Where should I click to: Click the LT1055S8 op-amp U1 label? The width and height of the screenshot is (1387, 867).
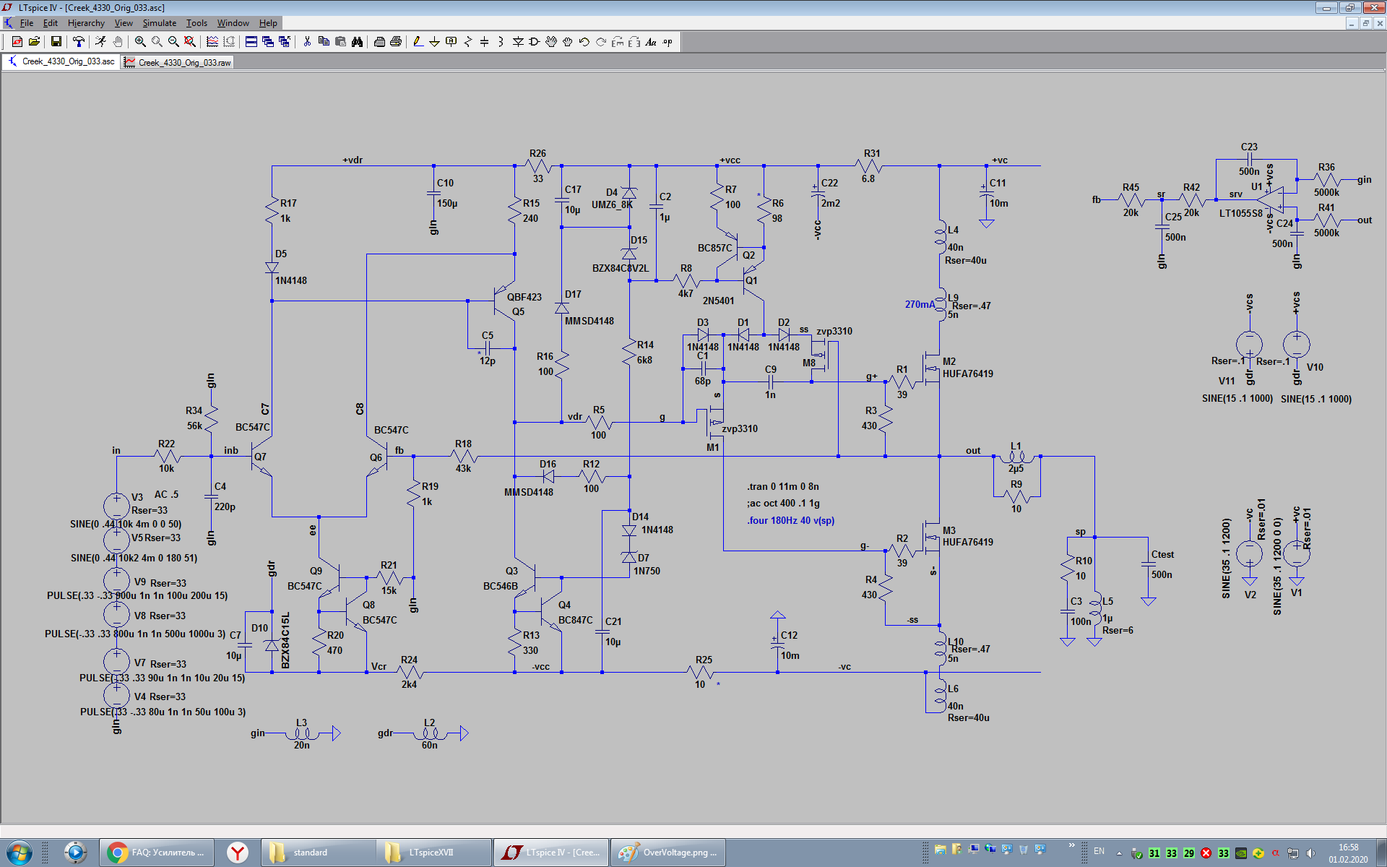[1241, 213]
